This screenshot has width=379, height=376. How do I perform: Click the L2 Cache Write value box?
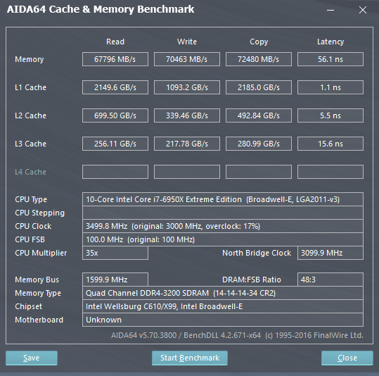pyautogui.click(x=187, y=115)
